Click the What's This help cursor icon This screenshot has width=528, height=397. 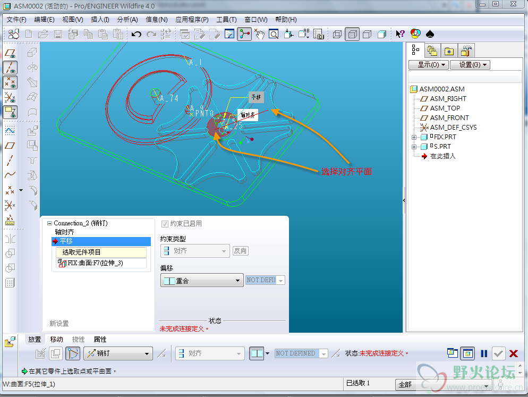400,34
